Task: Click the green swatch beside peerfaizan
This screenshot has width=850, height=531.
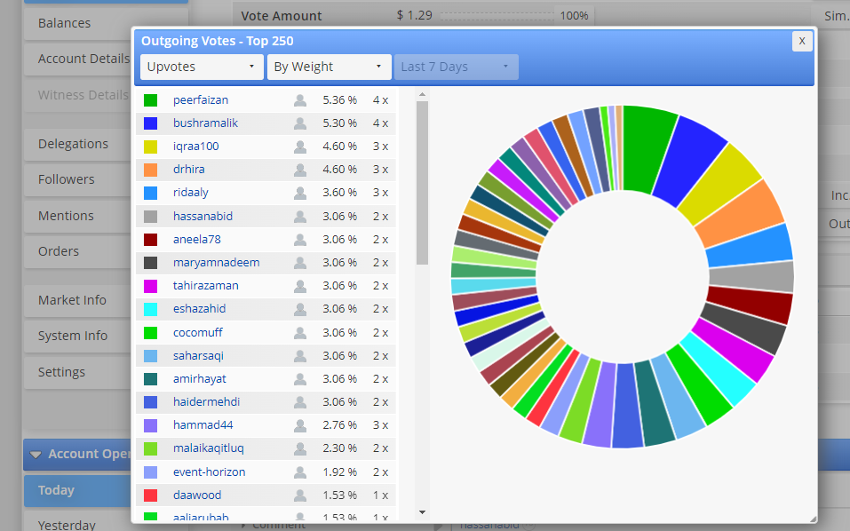Action: click(150, 100)
